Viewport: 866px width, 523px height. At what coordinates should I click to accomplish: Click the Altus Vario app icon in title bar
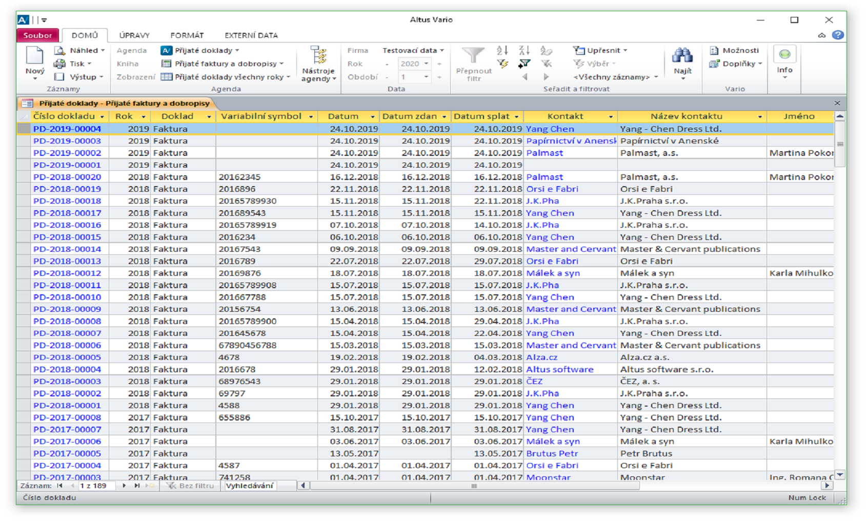(x=23, y=20)
